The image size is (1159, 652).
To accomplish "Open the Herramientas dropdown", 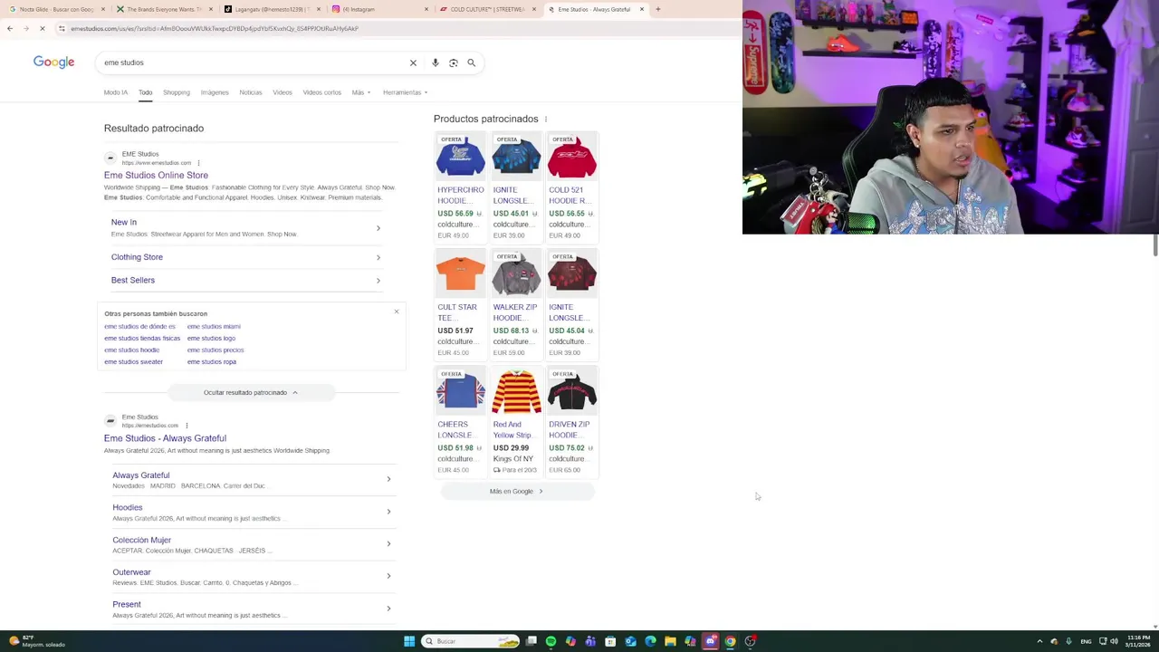I will point(405,92).
